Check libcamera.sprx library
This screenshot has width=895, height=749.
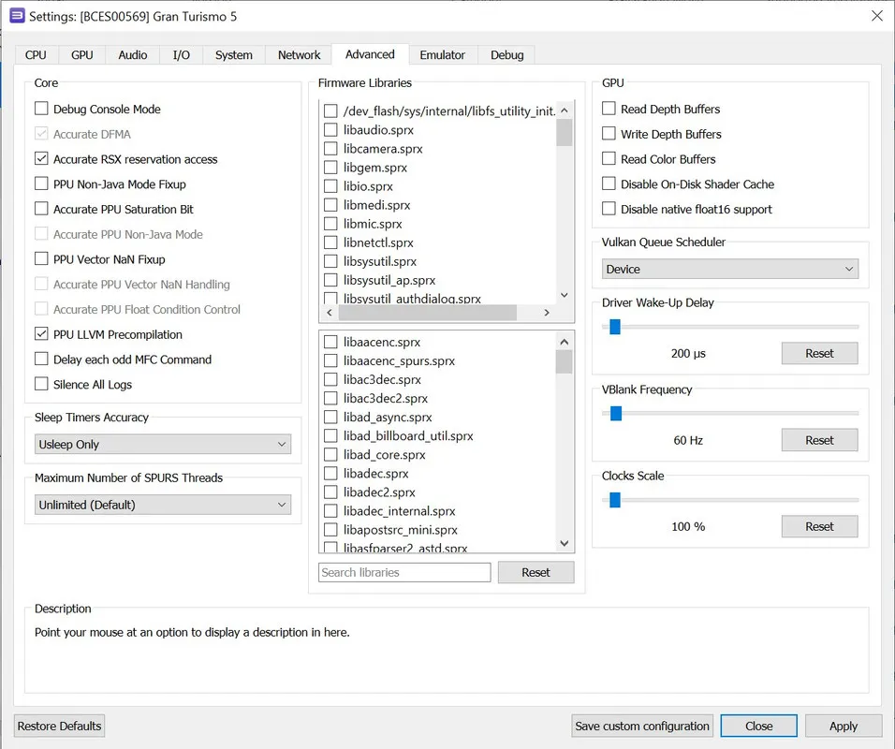click(330, 149)
